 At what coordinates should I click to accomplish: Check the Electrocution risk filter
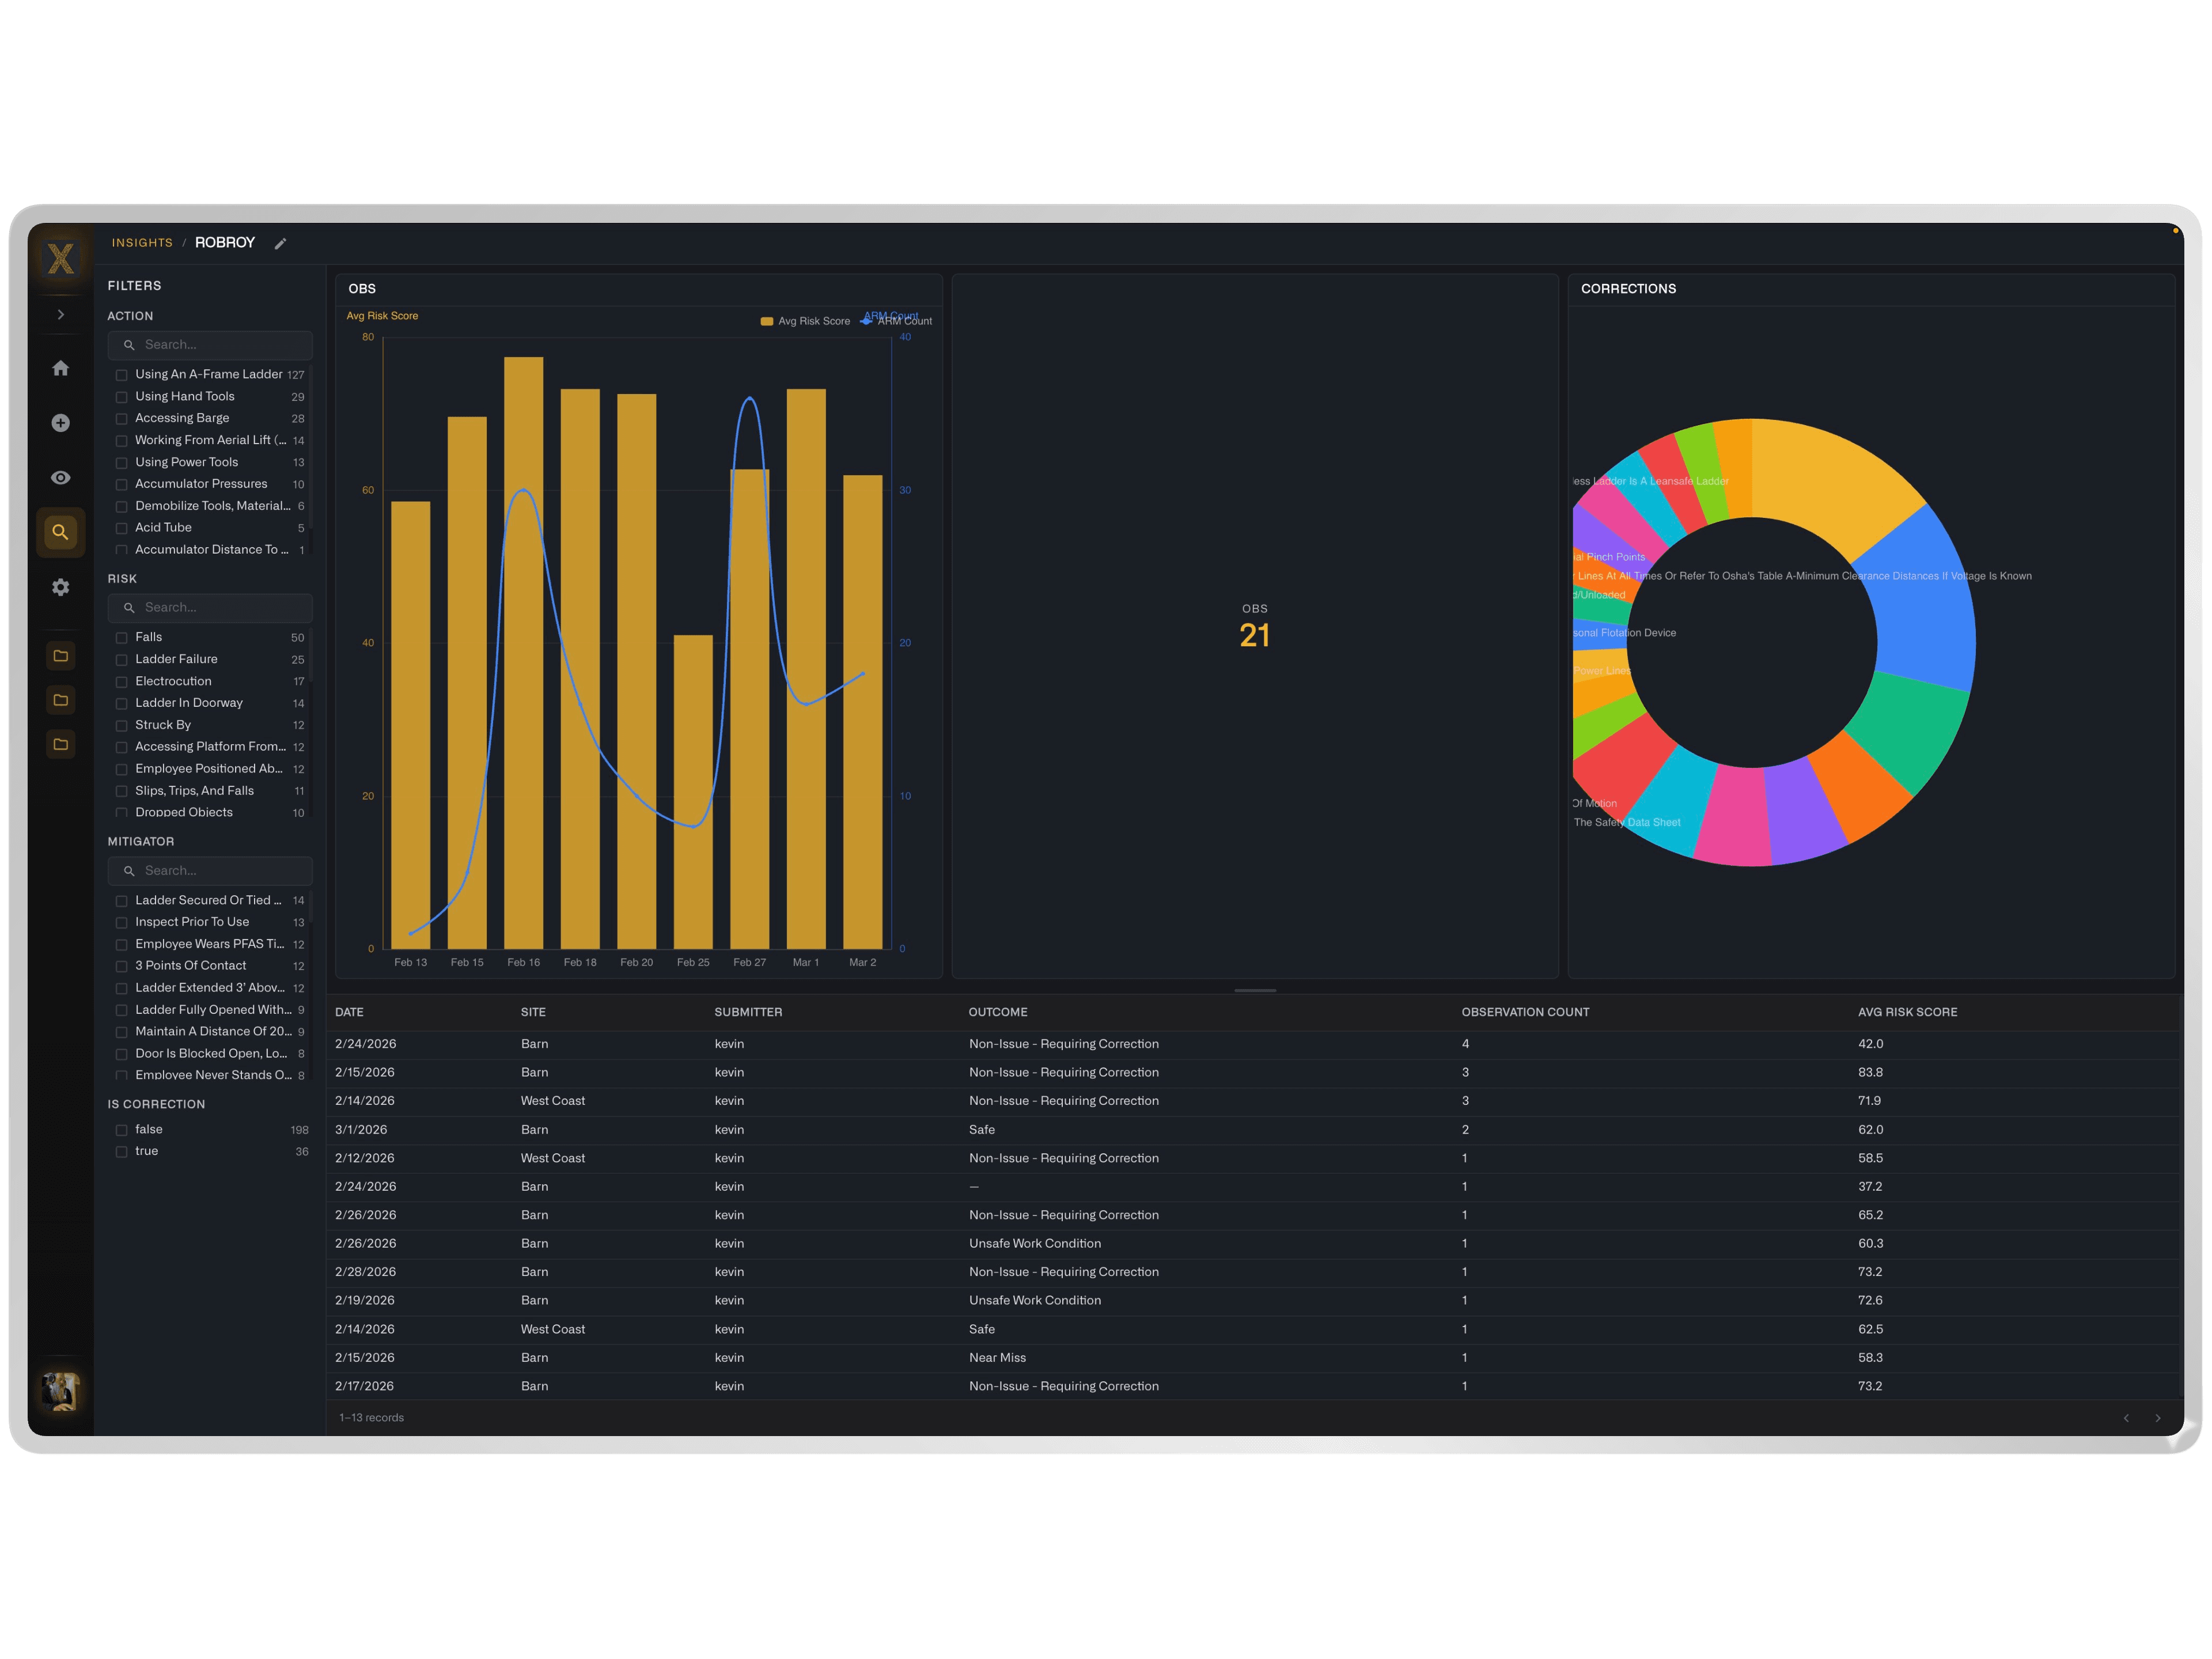[121, 682]
